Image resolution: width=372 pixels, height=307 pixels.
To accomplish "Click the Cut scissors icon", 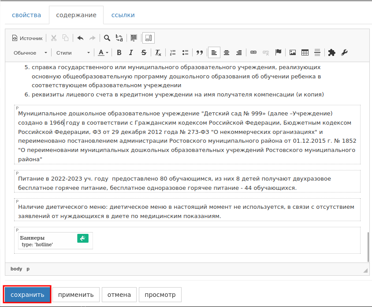I will click(54, 38).
